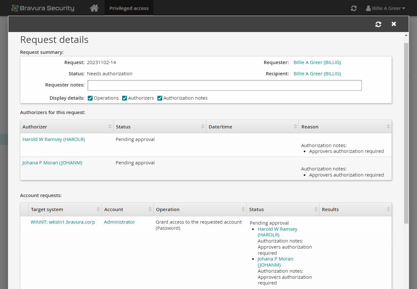Sort authorizers by the Authorizer column arrows

tap(110, 127)
